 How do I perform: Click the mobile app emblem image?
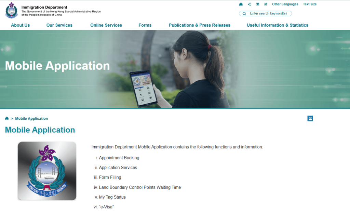click(47, 171)
